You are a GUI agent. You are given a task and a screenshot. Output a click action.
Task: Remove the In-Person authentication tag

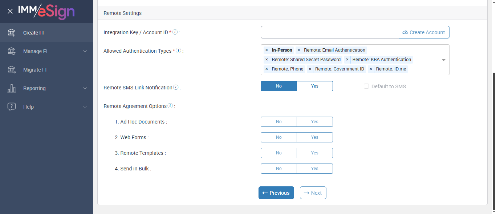coord(267,50)
